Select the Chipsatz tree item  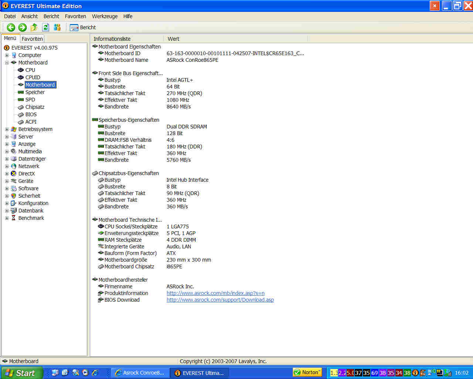coord(35,107)
